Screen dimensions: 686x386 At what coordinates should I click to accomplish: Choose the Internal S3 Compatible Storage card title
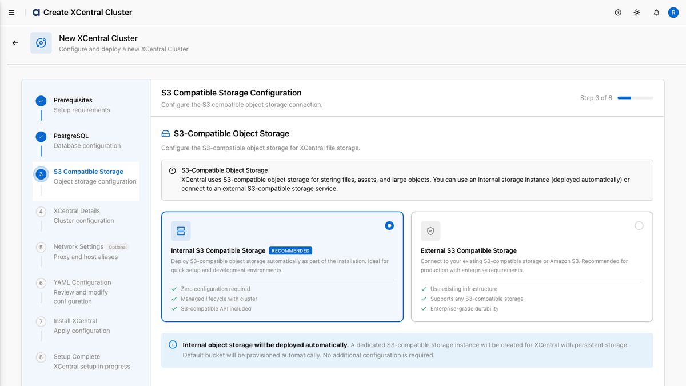tap(218, 250)
